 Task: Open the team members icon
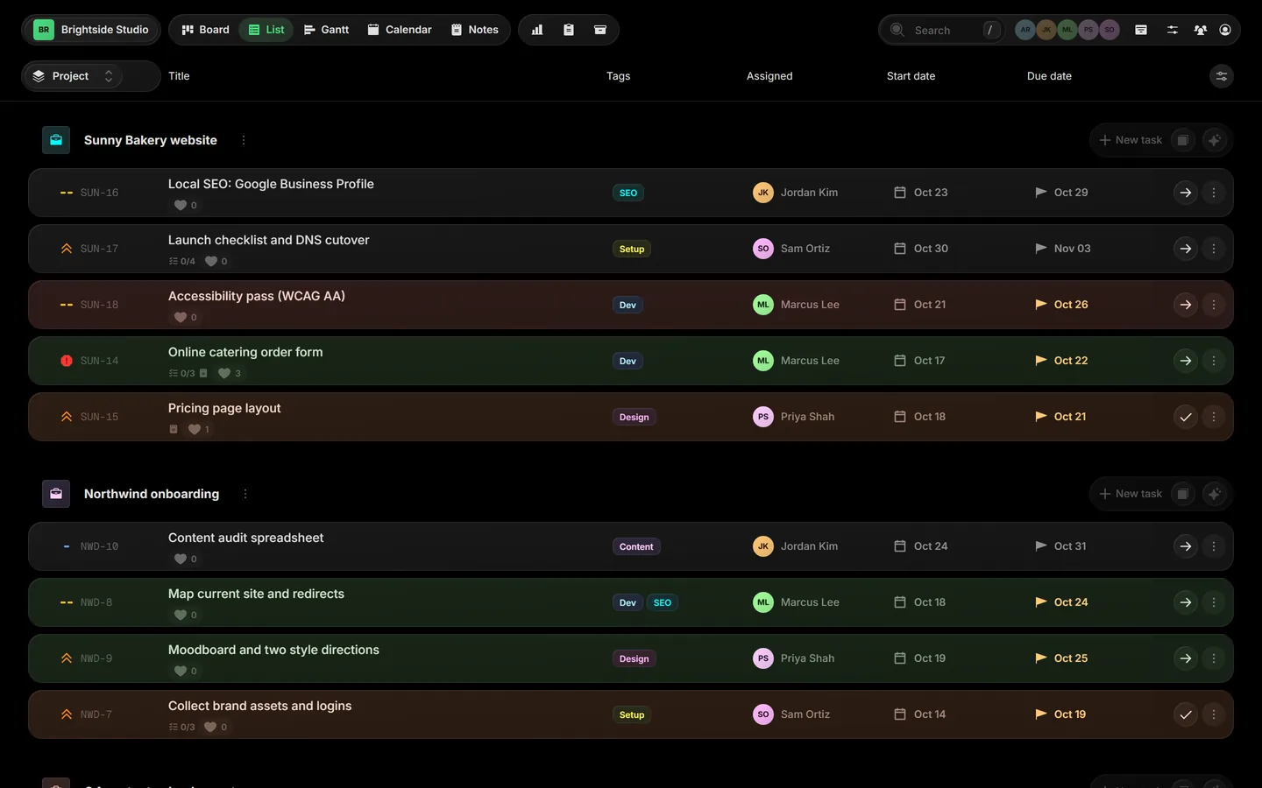coord(1201,30)
